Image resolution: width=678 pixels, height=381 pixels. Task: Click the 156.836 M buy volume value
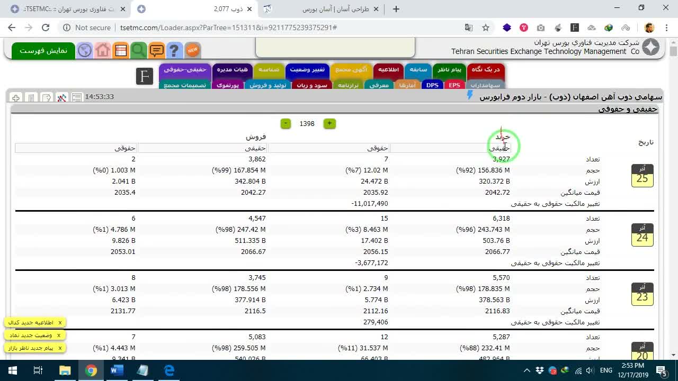click(x=483, y=170)
